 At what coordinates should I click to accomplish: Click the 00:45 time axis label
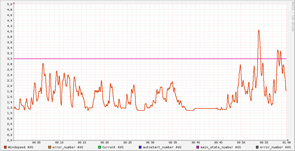click(x=218, y=142)
